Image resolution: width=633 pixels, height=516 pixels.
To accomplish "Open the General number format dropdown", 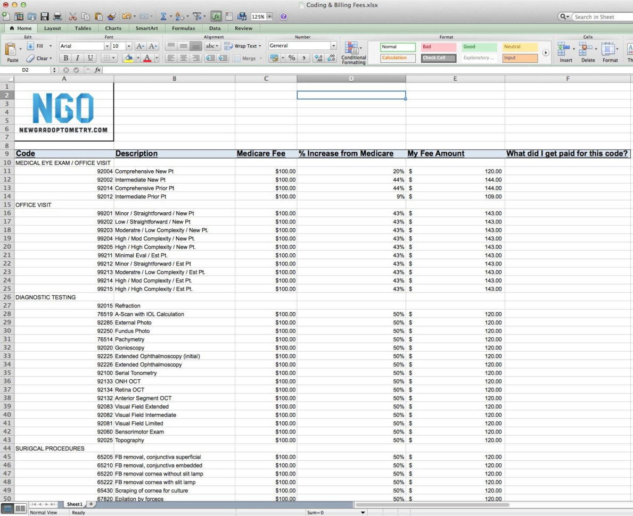I will 333,45.
